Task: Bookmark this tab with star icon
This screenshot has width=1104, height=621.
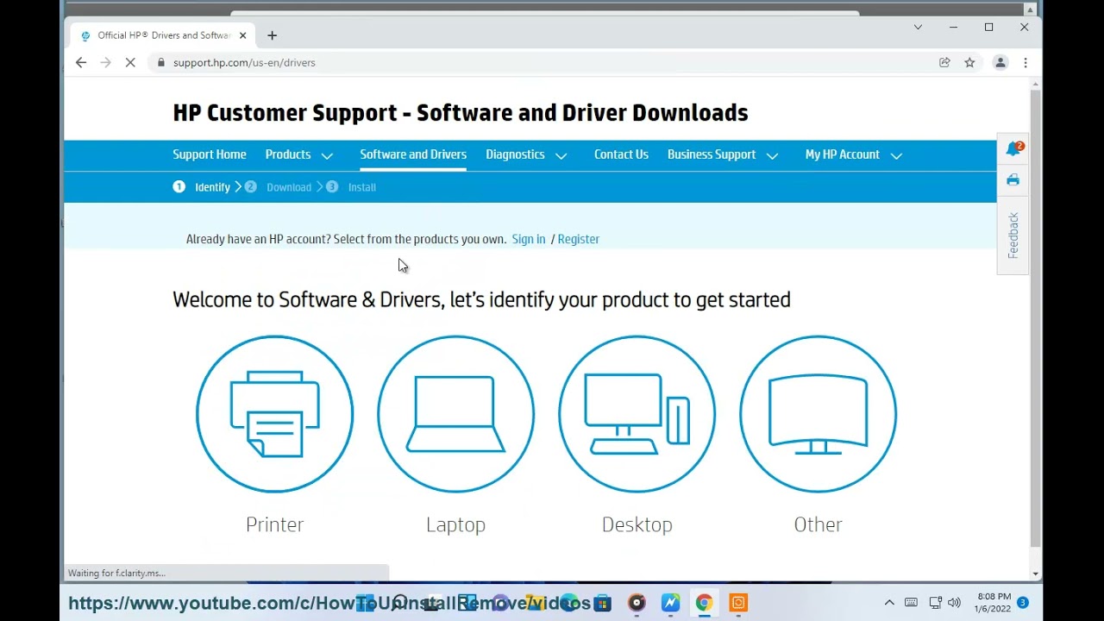Action: coord(969,62)
